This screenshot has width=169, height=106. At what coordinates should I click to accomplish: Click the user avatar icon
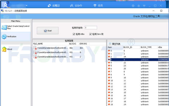pos(5,5)
